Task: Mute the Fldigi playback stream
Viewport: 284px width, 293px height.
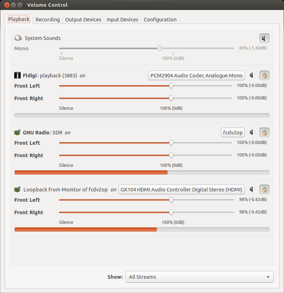Action: point(253,75)
